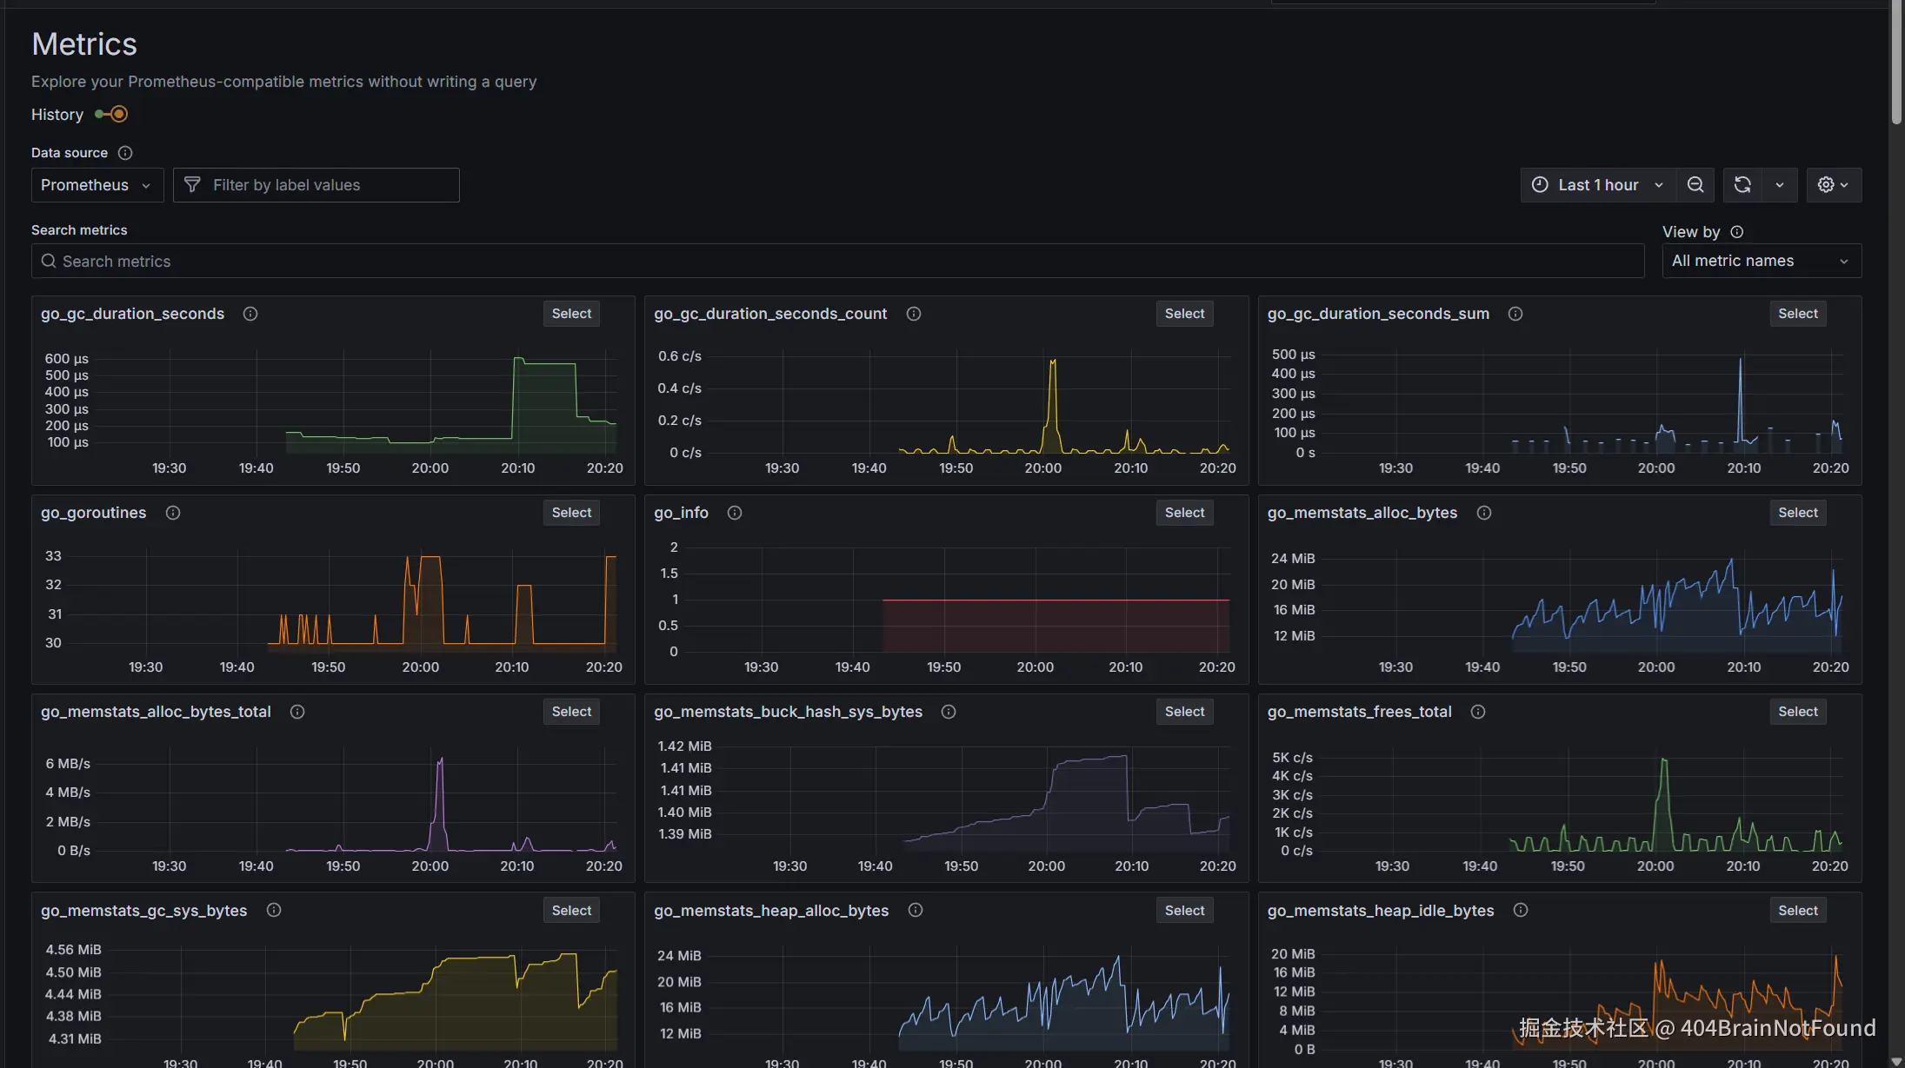The height and width of the screenshot is (1068, 1905).
Task: Click the zoom out time range icon
Action: coord(1695,185)
